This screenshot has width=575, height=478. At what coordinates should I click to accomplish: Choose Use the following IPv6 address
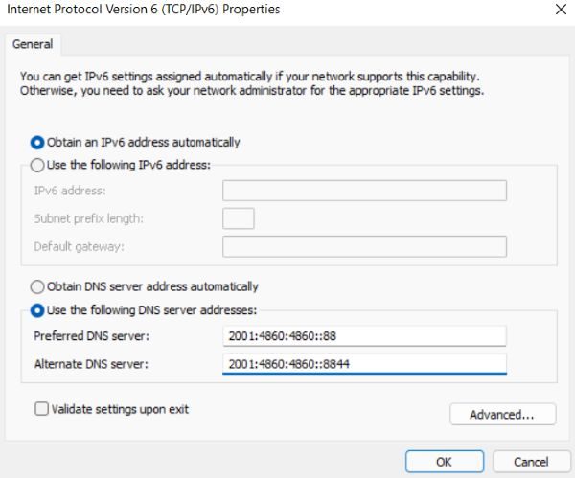point(39,164)
